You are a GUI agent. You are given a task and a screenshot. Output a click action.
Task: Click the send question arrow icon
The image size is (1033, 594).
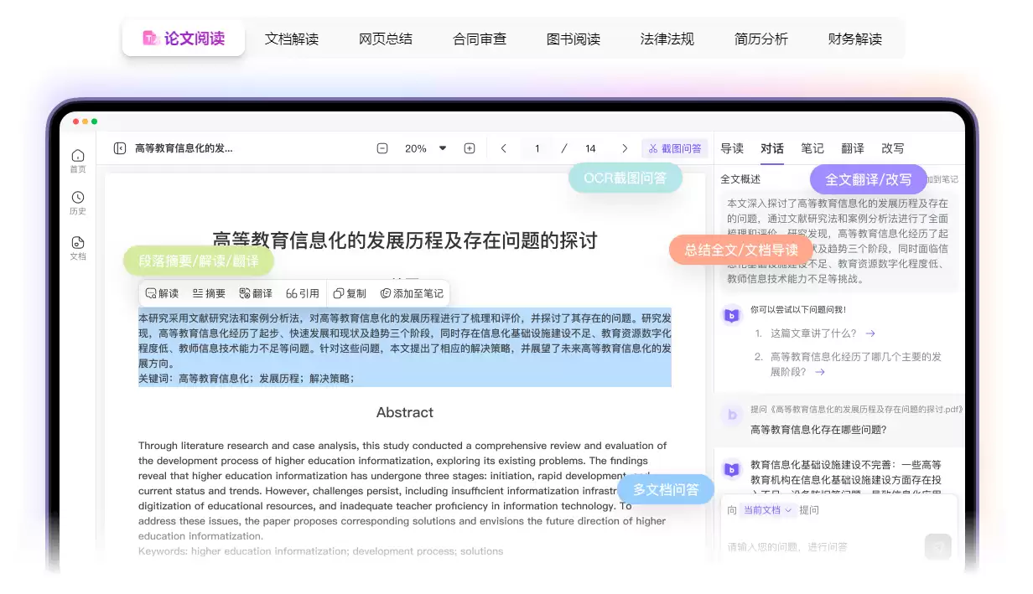pos(937,547)
